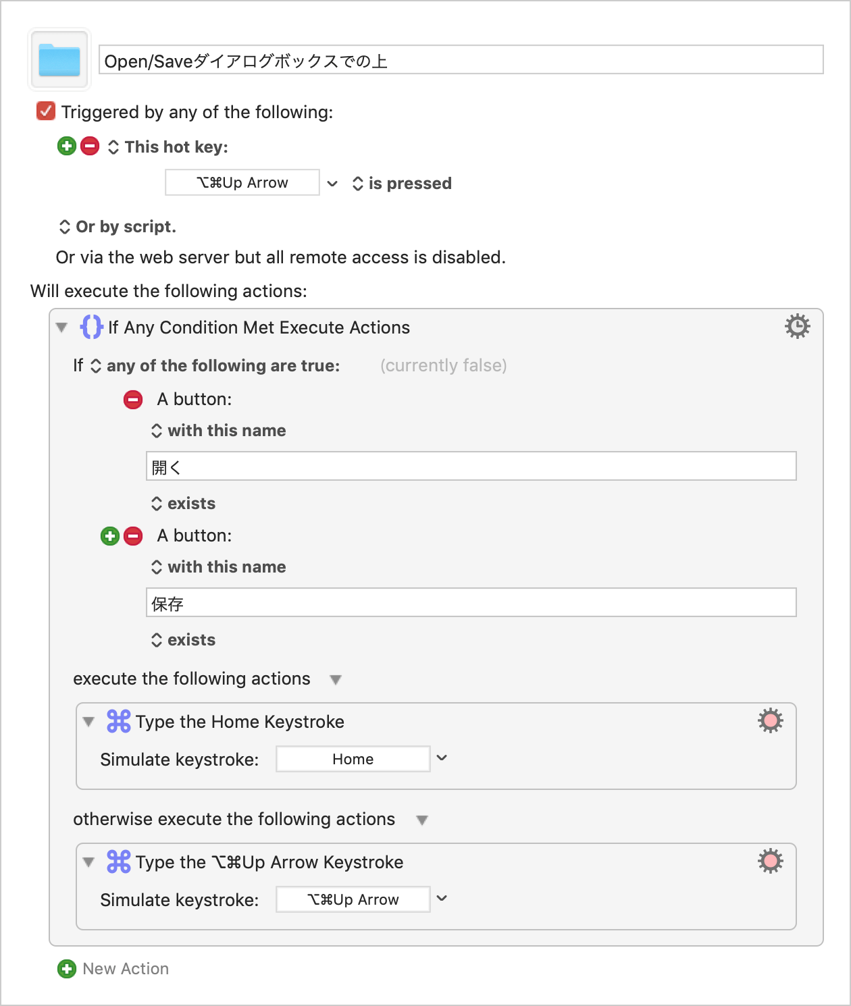Click the macro name text field
Viewport: 851px width, 1006px height.
pyautogui.click(x=461, y=59)
